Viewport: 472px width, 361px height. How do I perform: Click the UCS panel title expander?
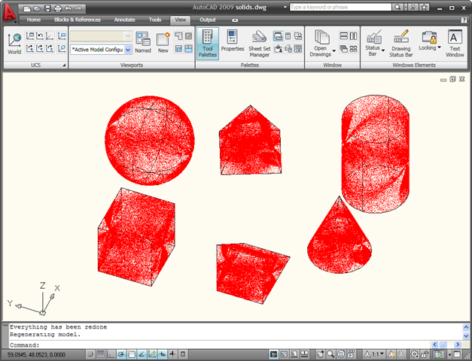[x=63, y=65]
